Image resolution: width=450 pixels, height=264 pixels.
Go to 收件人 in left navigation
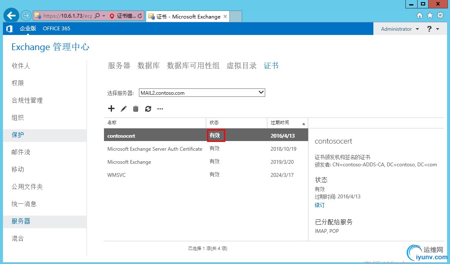[21, 66]
